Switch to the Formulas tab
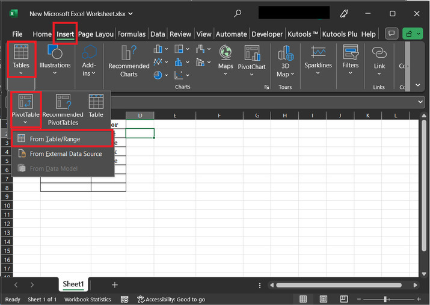The image size is (430, 305). tap(132, 34)
